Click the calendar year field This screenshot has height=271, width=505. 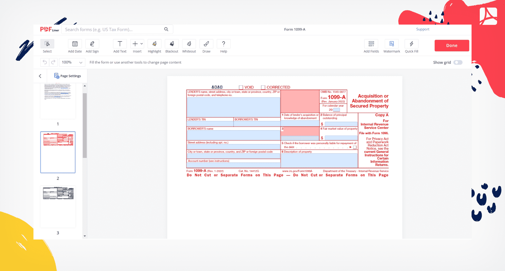(336, 110)
